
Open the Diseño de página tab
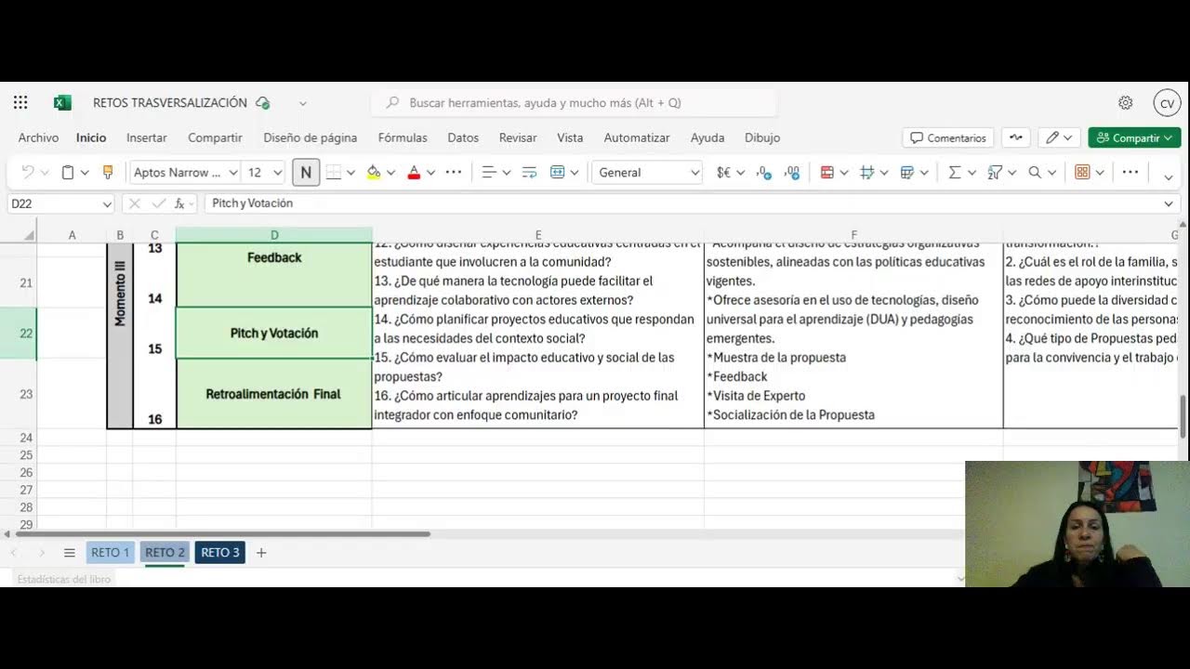pos(310,138)
